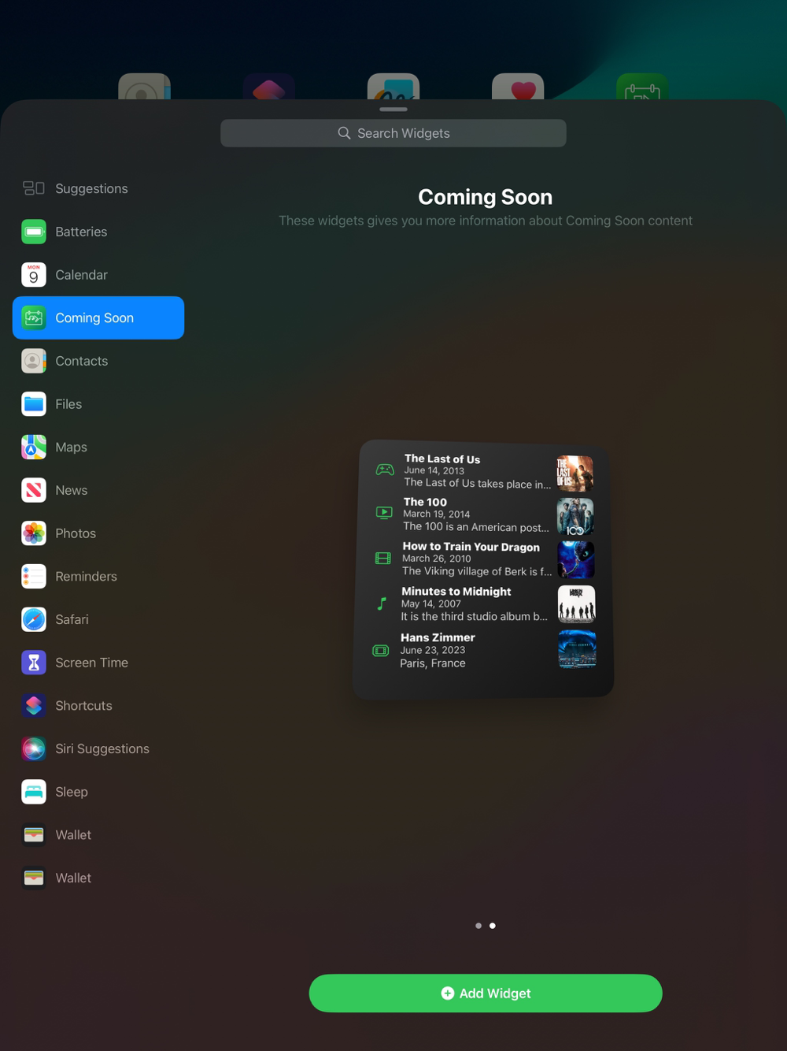Click the Sleep bed icon
787x1051 pixels.
(x=34, y=792)
